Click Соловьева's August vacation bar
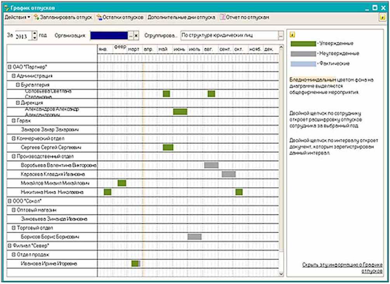This screenshot has height=284, width=390. tap(211, 94)
